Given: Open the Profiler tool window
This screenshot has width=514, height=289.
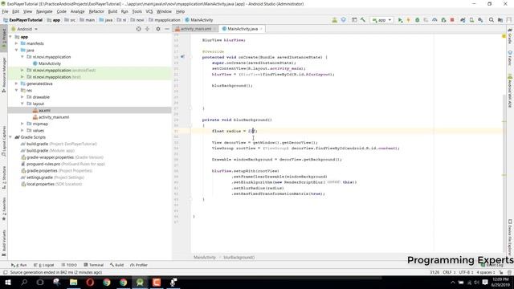Looking at the screenshot, I should (139, 265).
